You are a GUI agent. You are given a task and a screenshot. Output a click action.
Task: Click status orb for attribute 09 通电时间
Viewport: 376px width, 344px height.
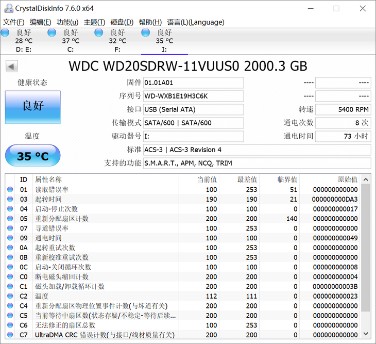pyautogui.click(x=10, y=238)
